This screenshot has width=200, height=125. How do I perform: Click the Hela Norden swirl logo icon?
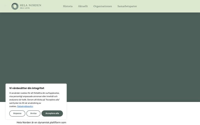[15, 6]
